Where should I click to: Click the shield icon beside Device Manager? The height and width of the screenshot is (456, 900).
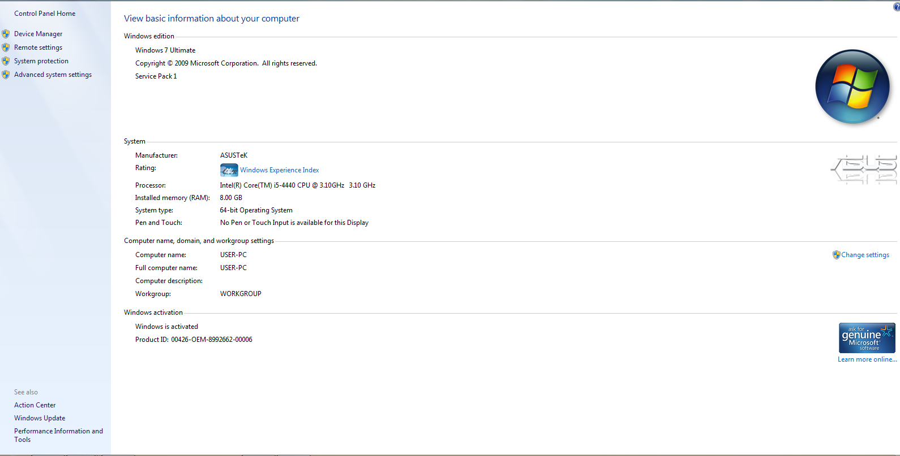coord(6,34)
